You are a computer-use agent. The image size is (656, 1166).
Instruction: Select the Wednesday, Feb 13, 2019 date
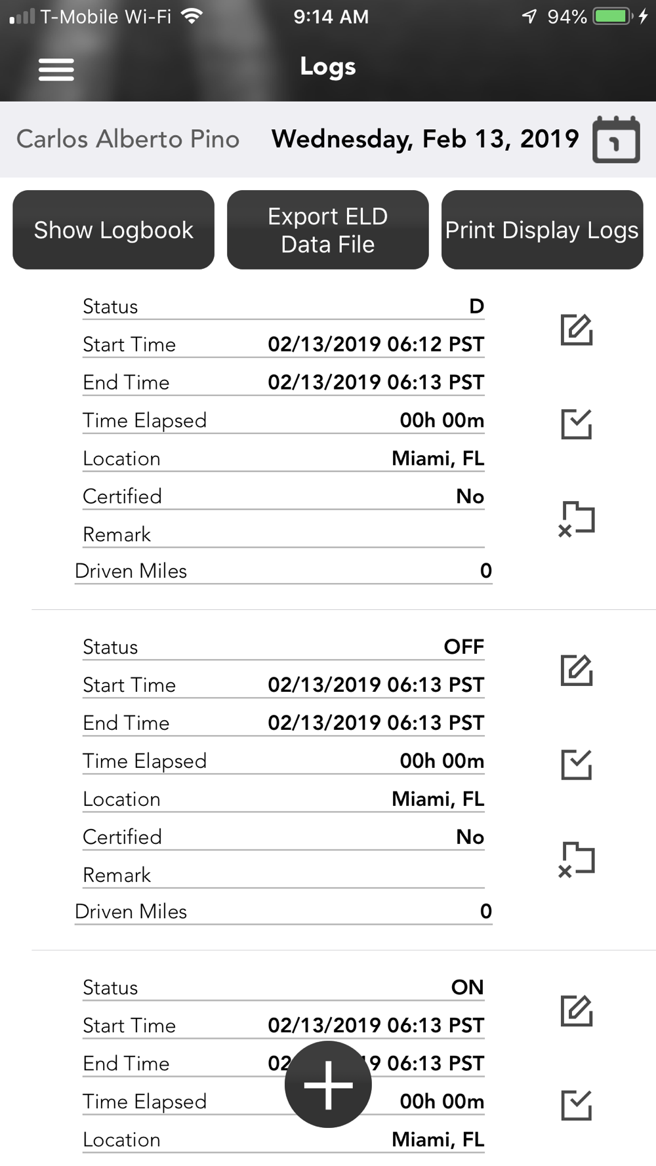click(425, 139)
